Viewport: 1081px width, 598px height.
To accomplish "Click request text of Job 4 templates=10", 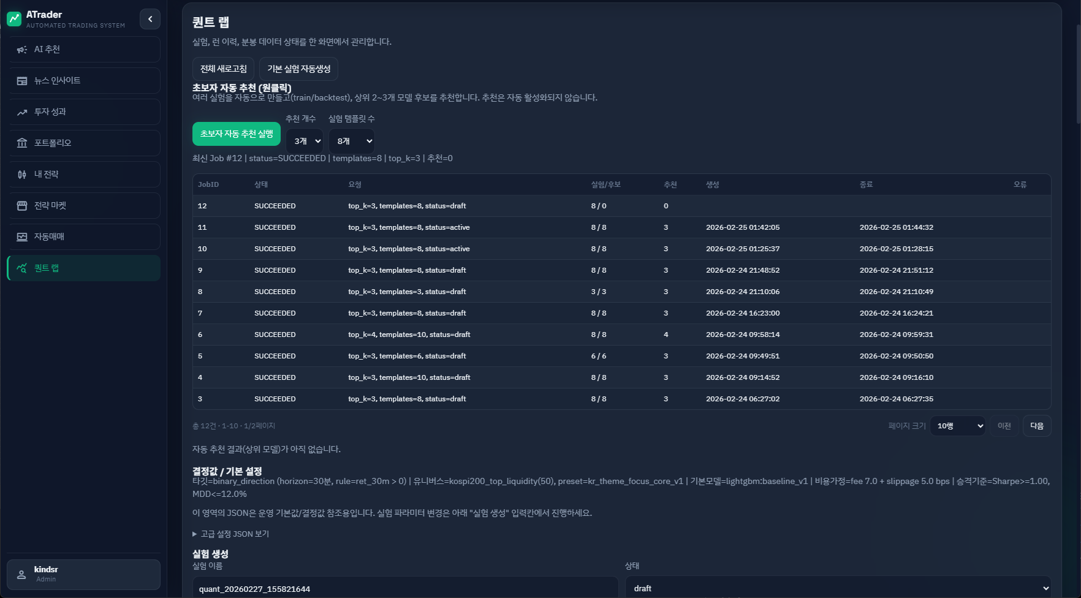I will point(409,377).
